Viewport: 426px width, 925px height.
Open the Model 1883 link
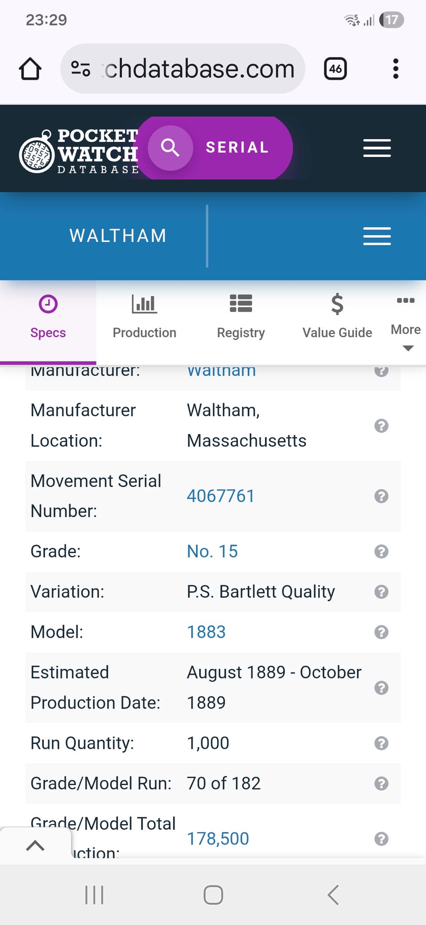[206, 632]
